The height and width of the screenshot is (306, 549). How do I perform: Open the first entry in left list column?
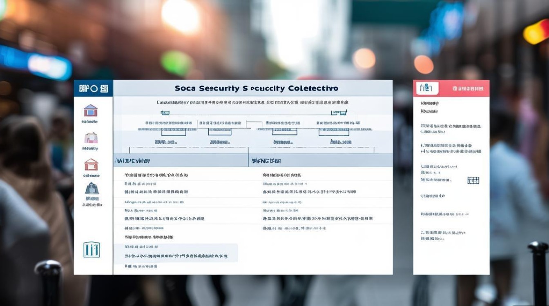[x=156, y=175]
